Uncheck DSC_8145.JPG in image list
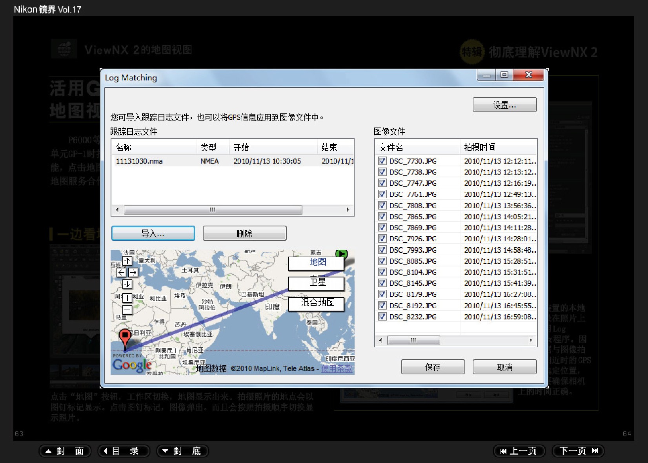The height and width of the screenshot is (463, 648). pyautogui.click(x=382, y=283)
